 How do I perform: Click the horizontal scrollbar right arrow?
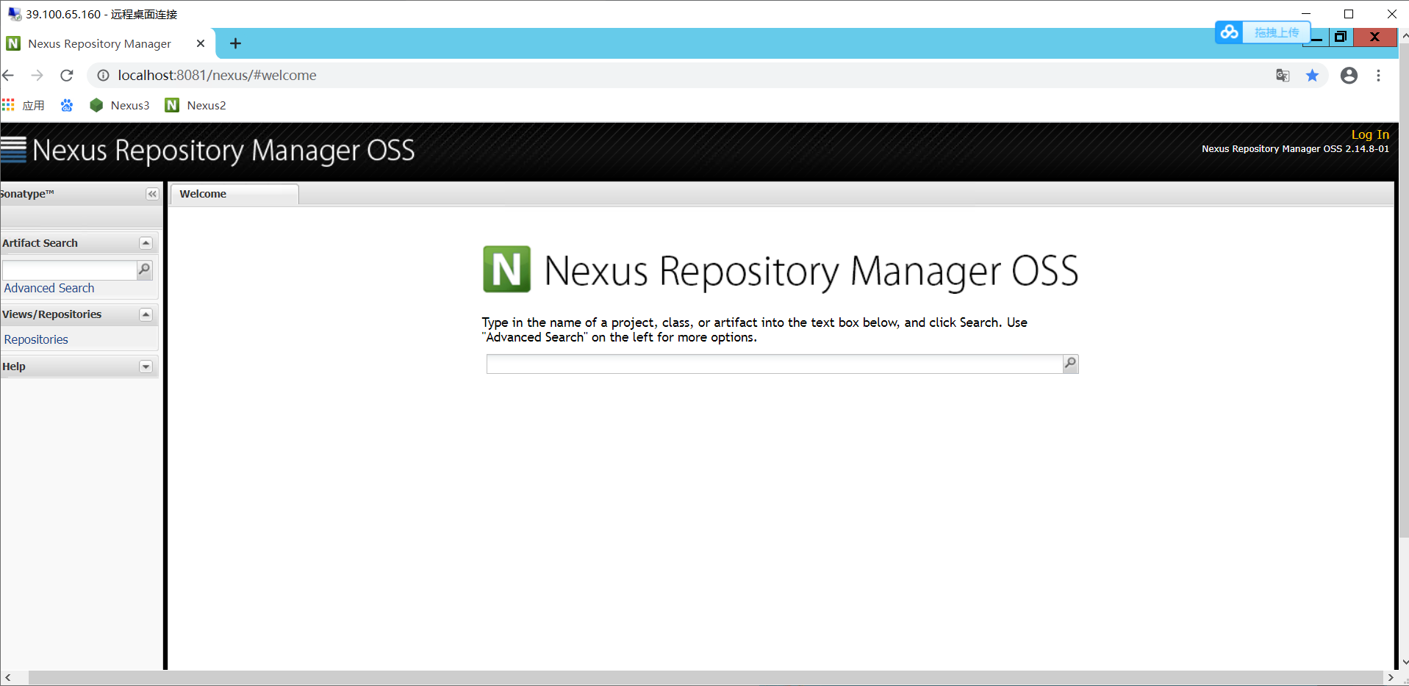click(x=1390, y=677)
